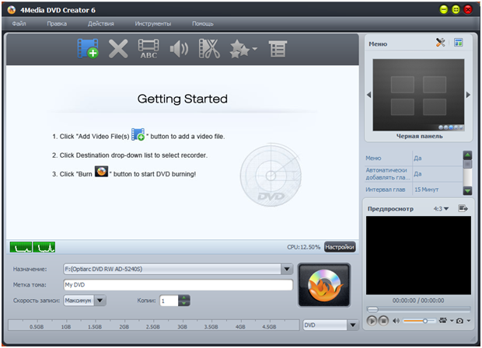
Task: Click the Копии number field
Action: coord(169,301)
